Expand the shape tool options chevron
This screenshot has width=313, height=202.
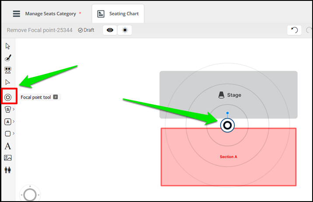14,133
